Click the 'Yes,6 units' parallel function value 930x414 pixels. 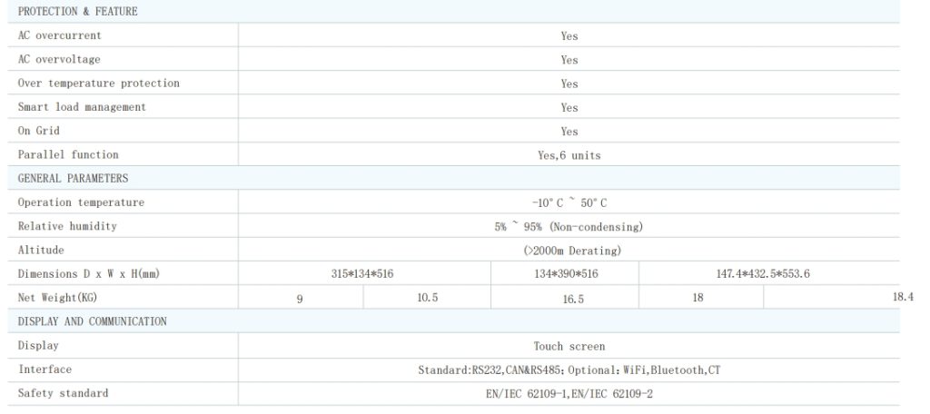[x=569, y=155]
